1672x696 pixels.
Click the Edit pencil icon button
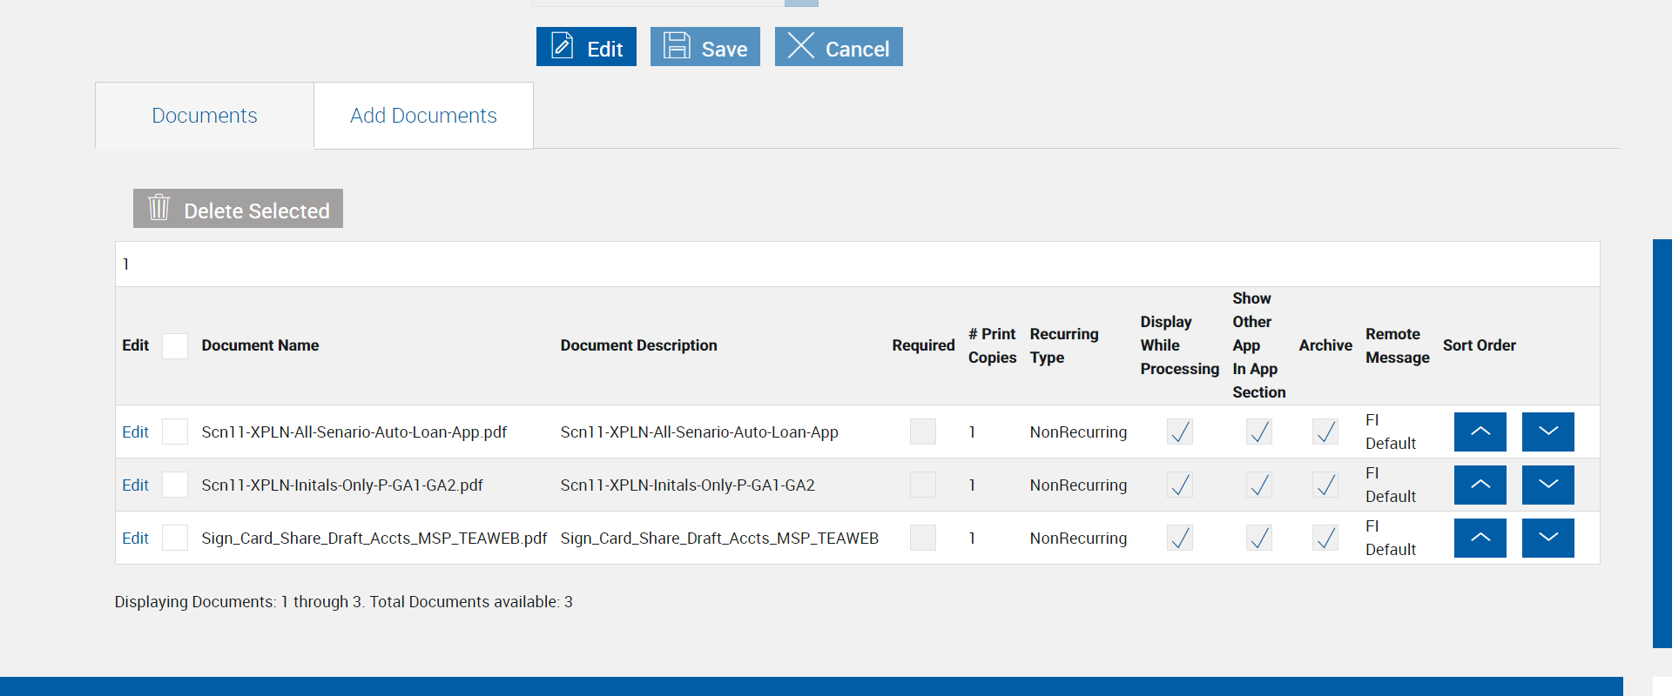563,46
